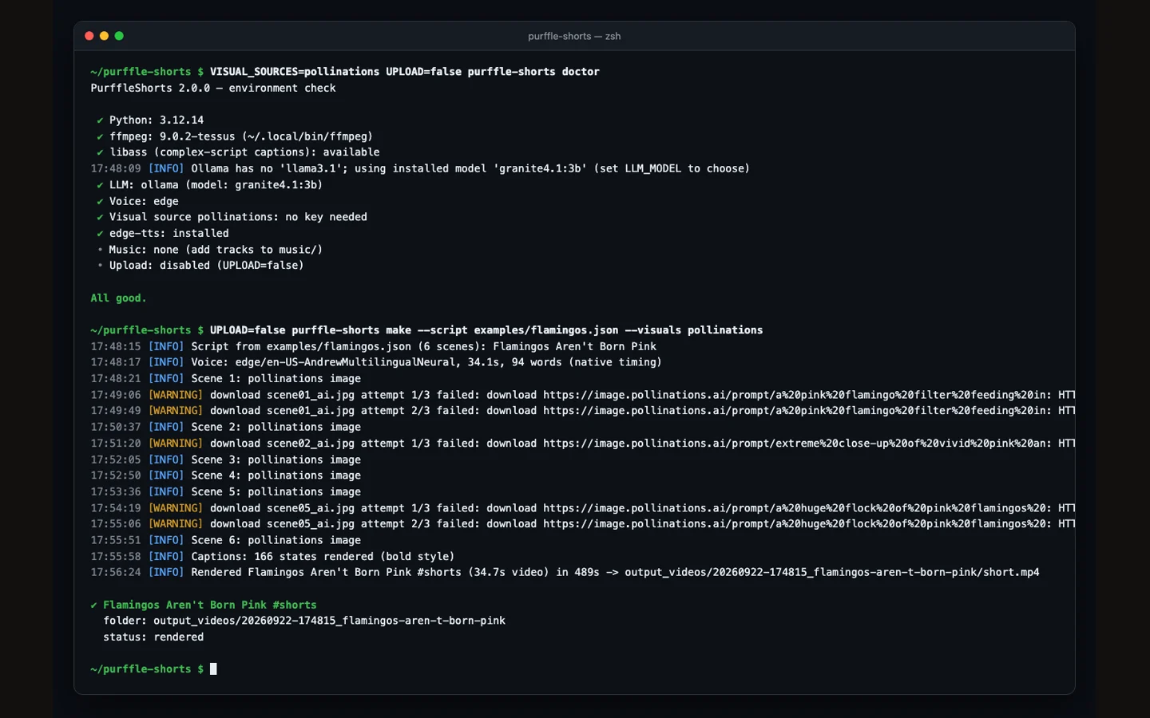Viewport: 1150px width, 718px height.
Task: Click the 'folder: output_videos/20260922-174815' line
Action: (x=304, y=621)
